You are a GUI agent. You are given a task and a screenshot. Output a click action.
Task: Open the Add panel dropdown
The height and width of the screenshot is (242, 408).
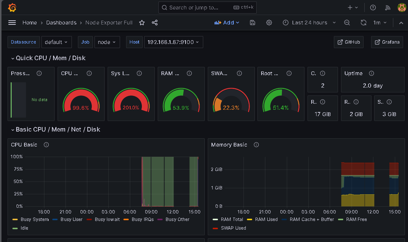227,23
